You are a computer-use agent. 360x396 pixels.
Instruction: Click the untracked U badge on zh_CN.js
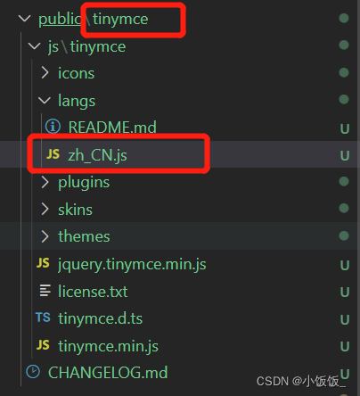pyautogui.click(x=345, y=155)
